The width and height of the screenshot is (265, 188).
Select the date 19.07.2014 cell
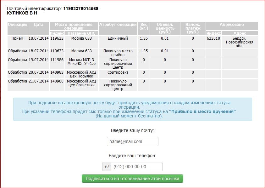[x=38, y=60]
